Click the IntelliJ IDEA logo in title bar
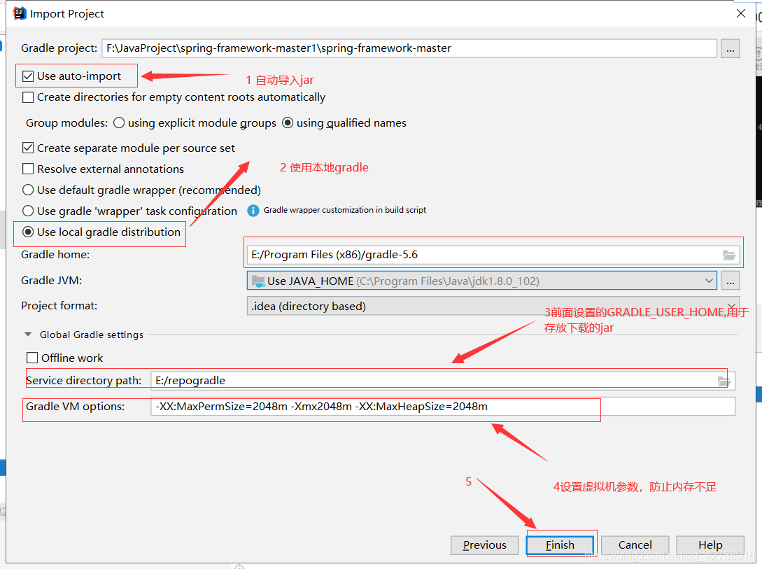Image resolution: width=762 pixels, height=569 pixels. 20,13
